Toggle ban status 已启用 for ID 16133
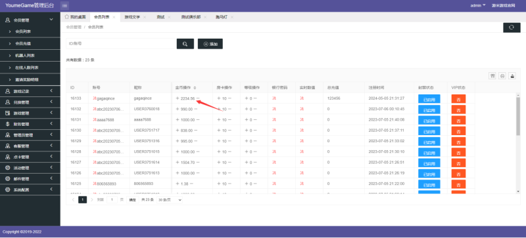 [429, 99]
